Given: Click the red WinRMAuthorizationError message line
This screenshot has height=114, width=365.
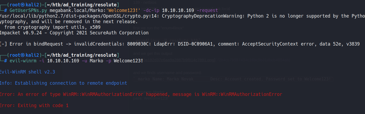Looking at the screenshot, I should click(141, 94).
